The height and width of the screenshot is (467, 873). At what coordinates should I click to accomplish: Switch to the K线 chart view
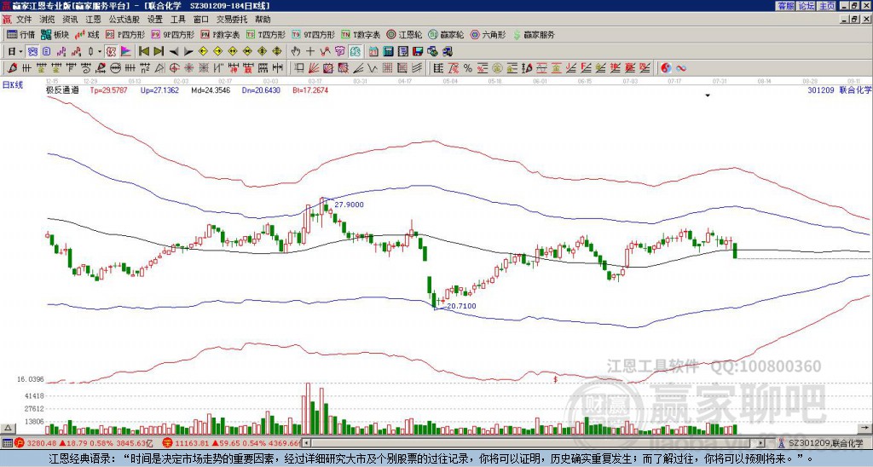(x=88, y=34)
